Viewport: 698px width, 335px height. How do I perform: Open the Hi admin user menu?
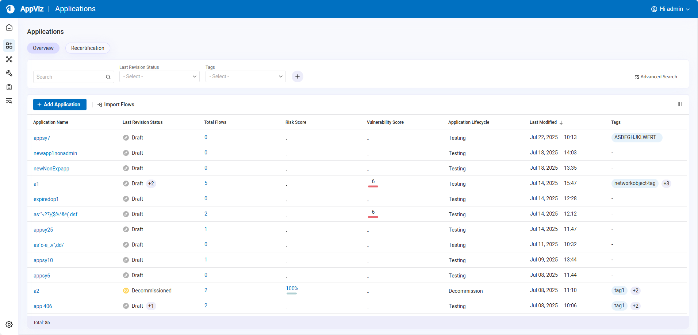(670, 9)
